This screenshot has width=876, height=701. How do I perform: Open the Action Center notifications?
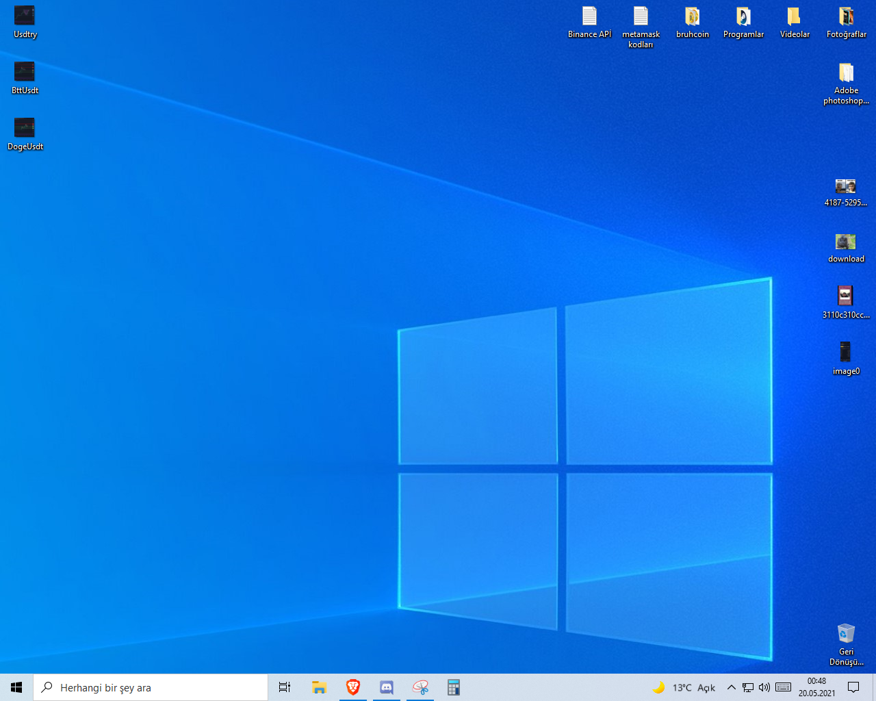click(x=853, y=687)
